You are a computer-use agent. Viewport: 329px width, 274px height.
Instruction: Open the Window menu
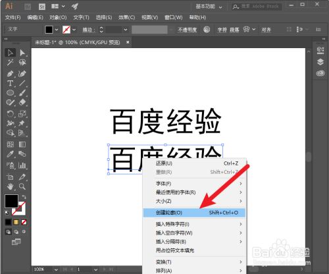click(174, 18)
